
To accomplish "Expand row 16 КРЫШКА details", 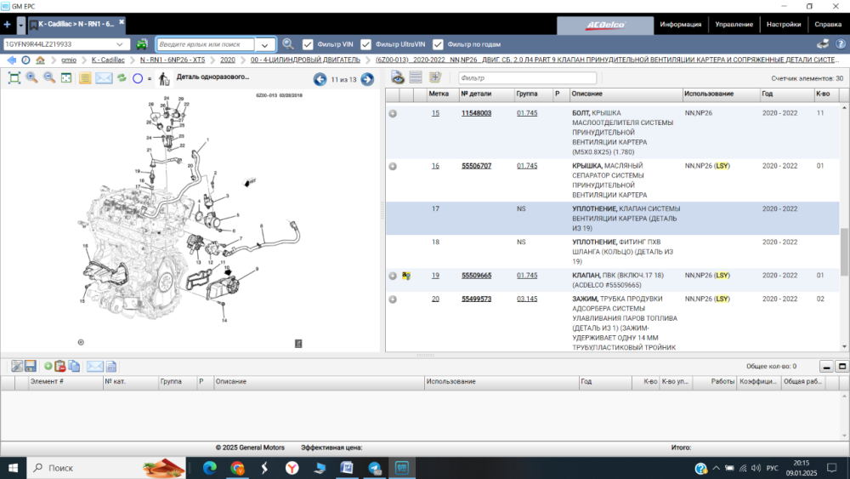I will [393, 166].
